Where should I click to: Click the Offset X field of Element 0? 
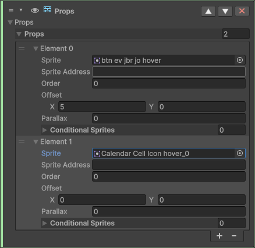[102, 107]
